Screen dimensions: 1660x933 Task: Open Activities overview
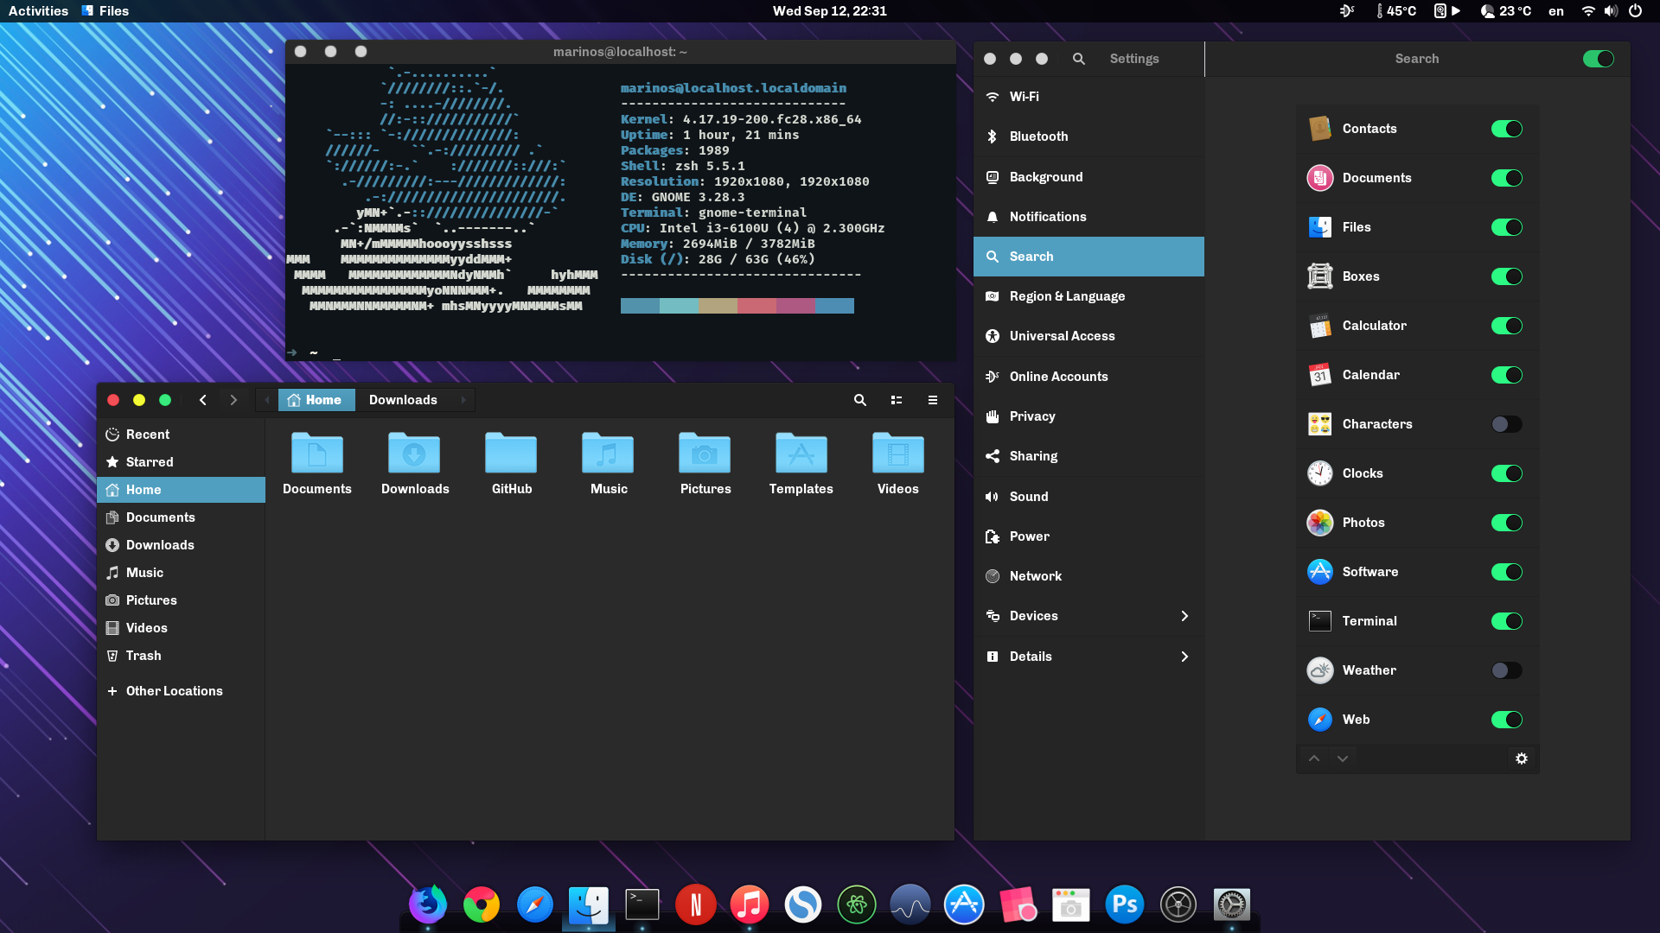(38, 11)
